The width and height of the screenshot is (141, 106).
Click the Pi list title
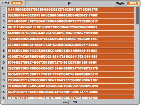click(x=70, y=4)
